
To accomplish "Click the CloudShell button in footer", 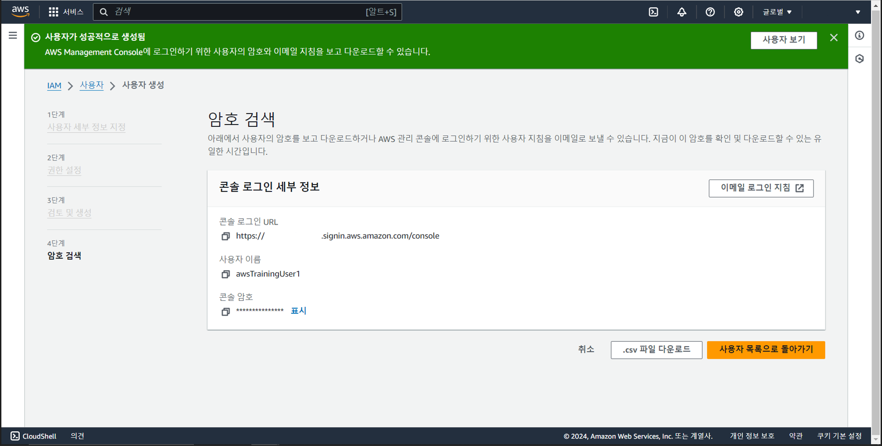I will tap(34, 436).
